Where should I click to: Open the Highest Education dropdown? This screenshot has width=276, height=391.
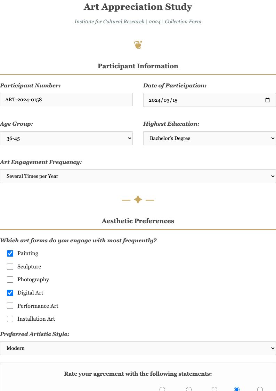[x=209, y=138]
